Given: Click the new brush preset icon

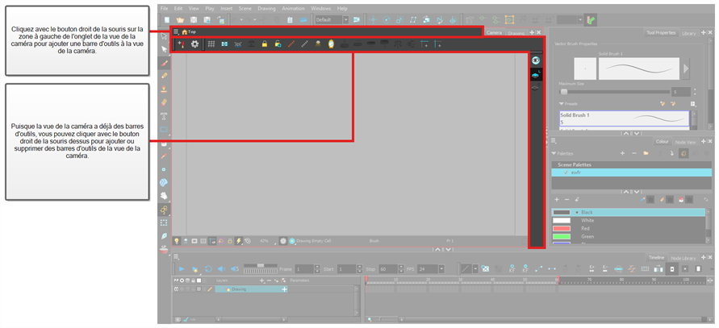Looking at the screenshot, I should click(661, 104).
